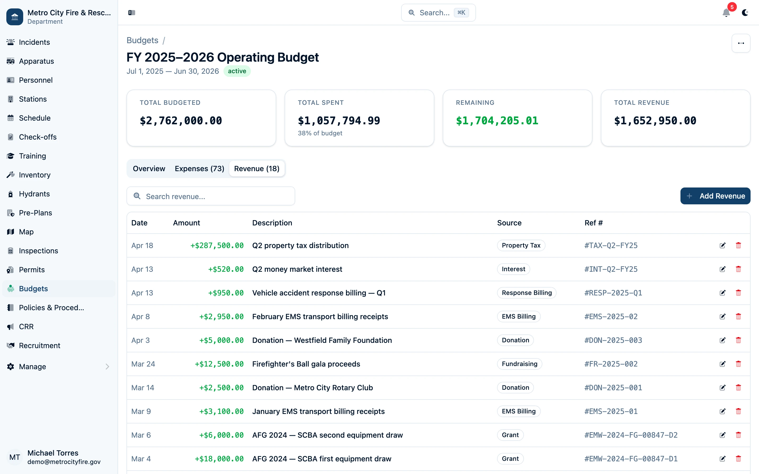Open the Map view from the sidebar
The width and height of the screenshot is (759, 474).
coord(26,232)
